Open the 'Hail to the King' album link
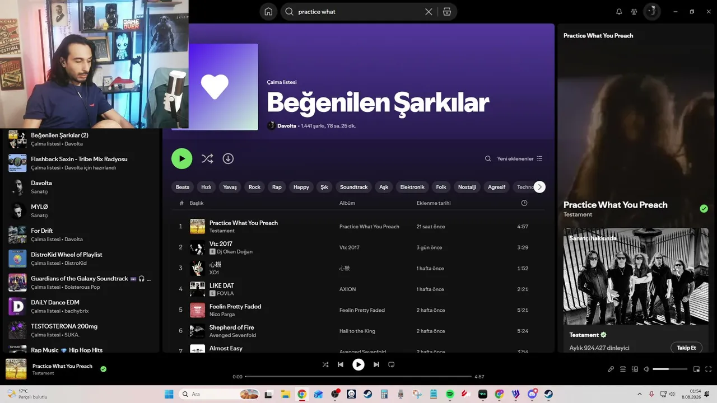Viewport: 717px width, 403px height. tap(357, 331)
